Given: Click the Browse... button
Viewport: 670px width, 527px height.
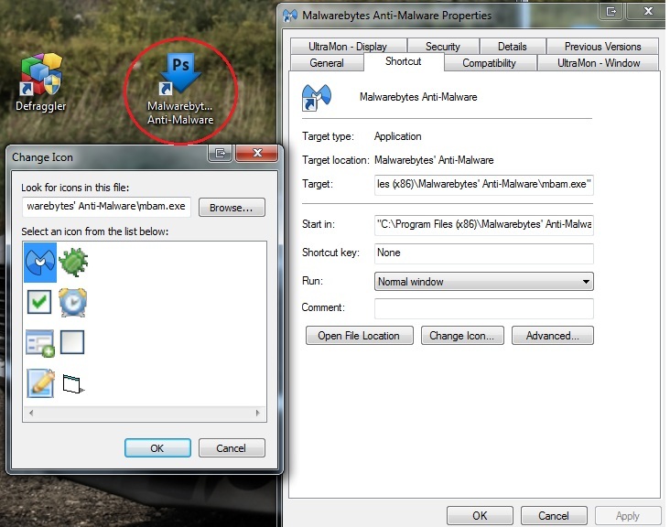Looking at the screenshot, I should pos(232,208).
